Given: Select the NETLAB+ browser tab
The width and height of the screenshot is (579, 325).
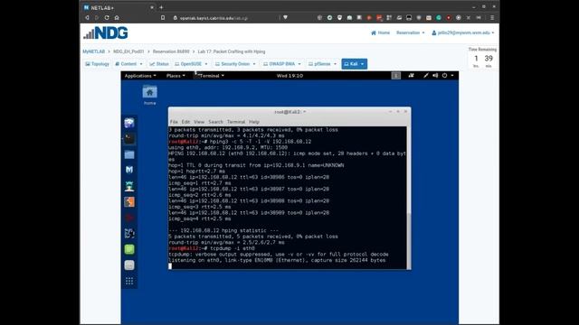Looking at the screenshot, I should click(x=119, y=7).
